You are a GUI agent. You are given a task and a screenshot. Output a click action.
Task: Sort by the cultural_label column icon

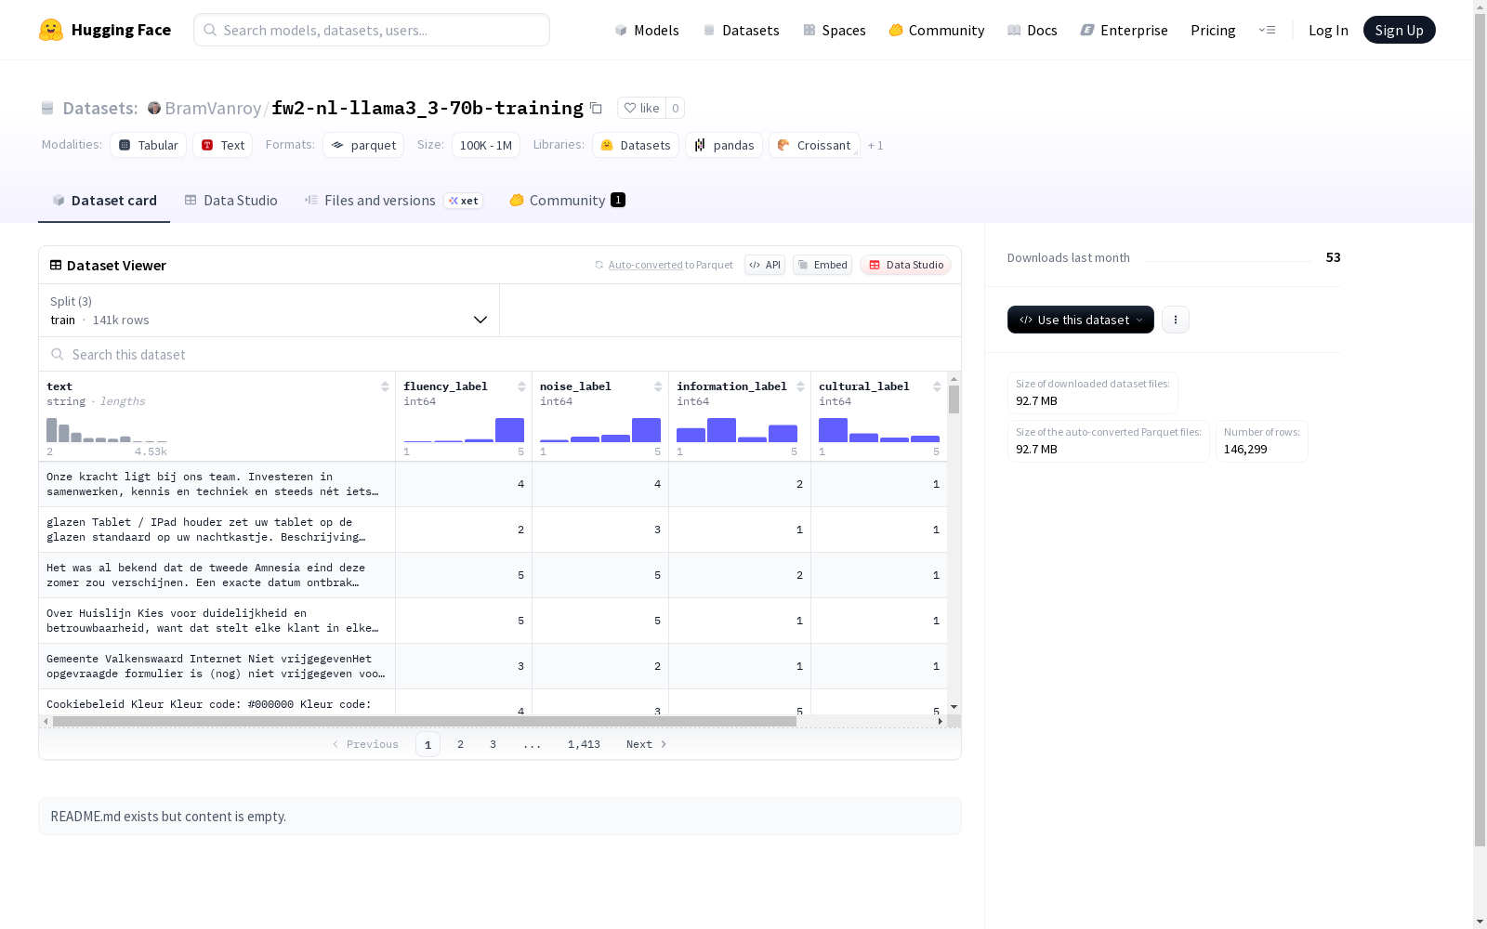(937, 386)
